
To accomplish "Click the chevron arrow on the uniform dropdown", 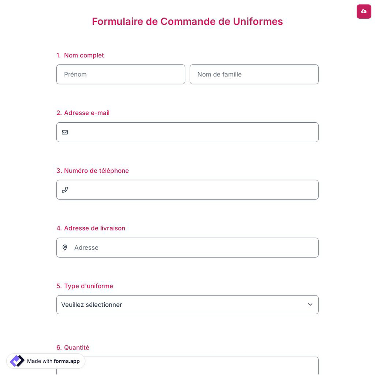I will pyautogui.click(x=310, y=304).
